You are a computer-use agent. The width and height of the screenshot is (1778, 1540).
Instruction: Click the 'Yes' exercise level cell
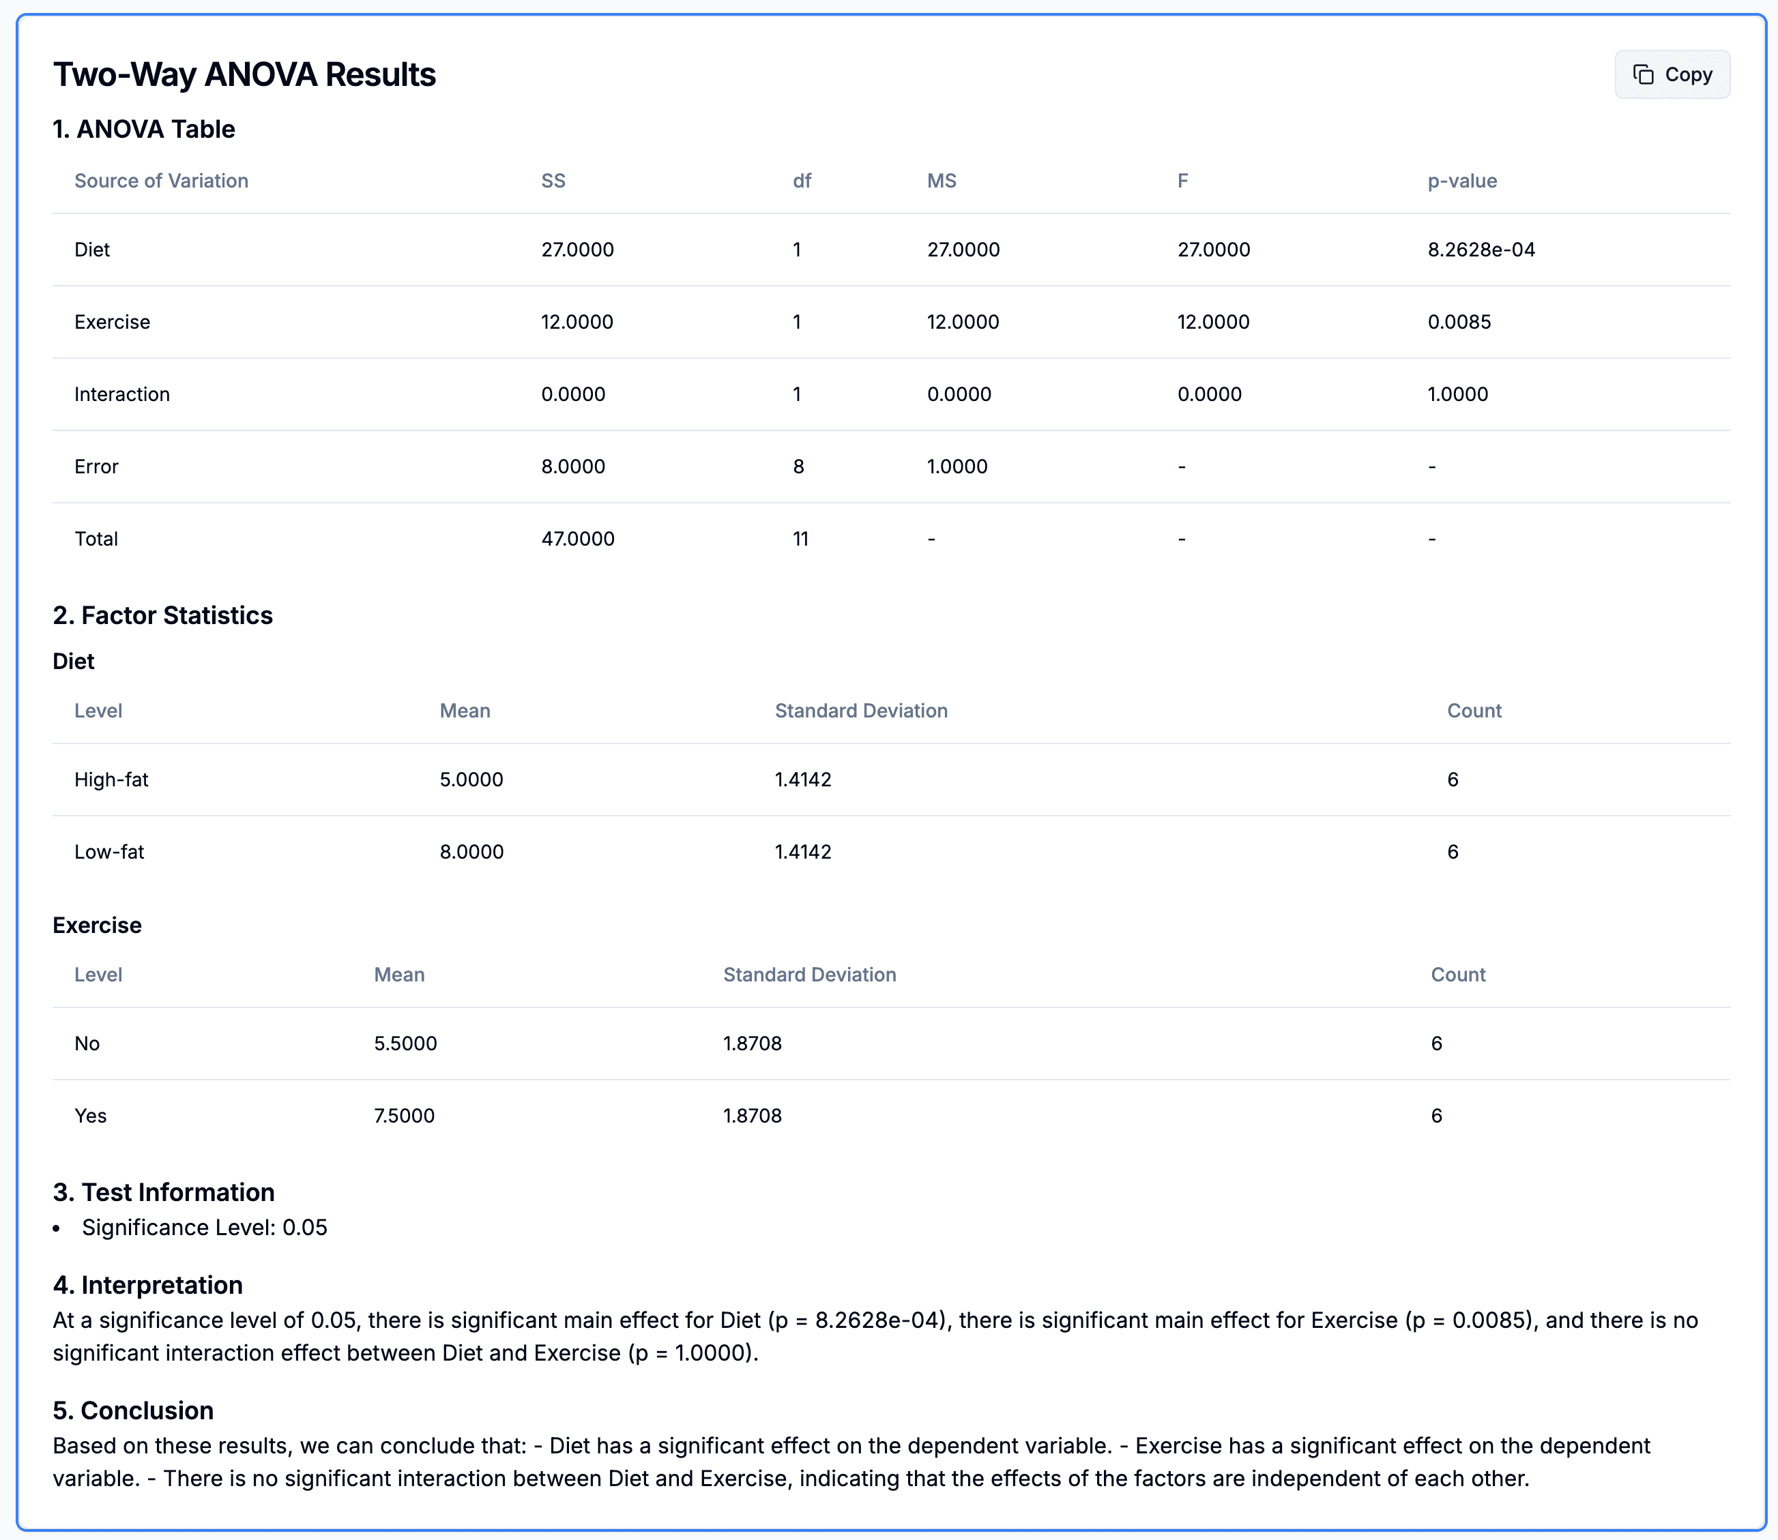coord(90,1116)
